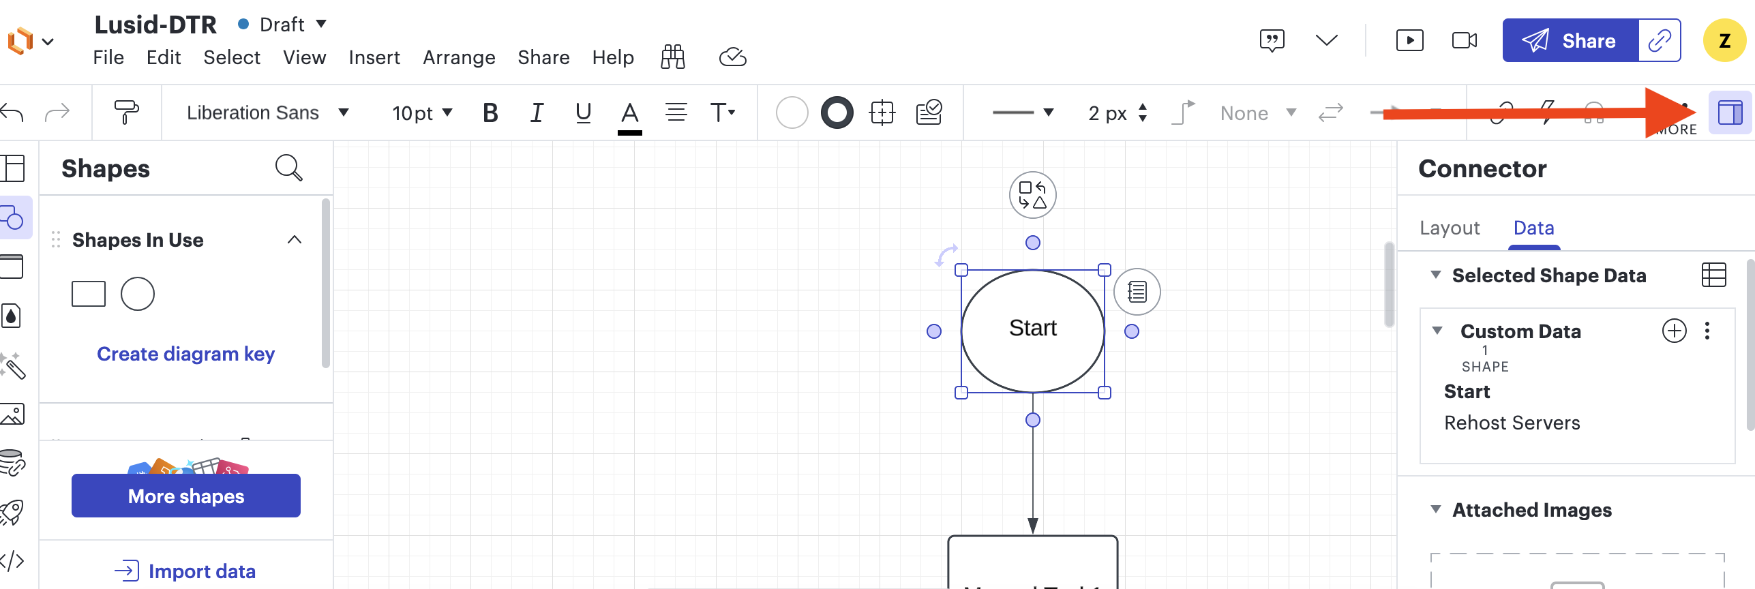Toggle the right panel icon

tap(1730, 112)
